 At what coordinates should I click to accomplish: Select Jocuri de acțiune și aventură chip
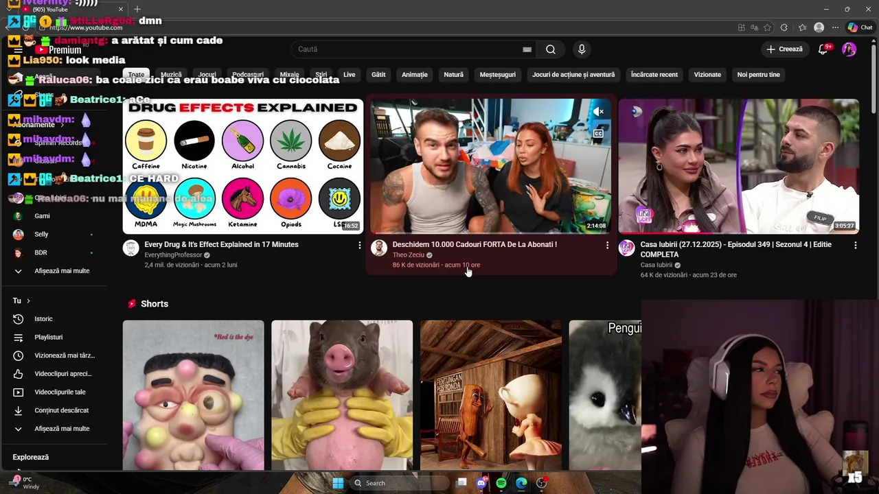(573, 74)
